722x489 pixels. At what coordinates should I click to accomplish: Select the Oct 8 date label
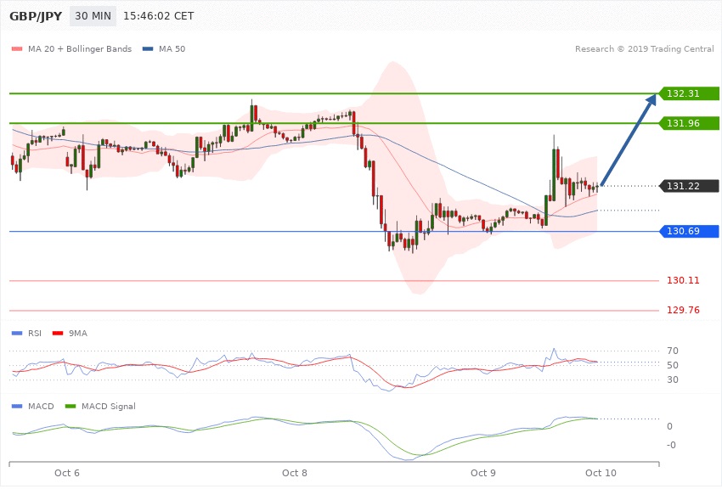295,472
